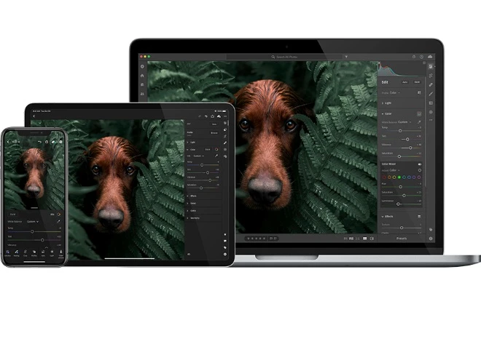Open the Profiles tab on phone bottom bar

[34, 253]
